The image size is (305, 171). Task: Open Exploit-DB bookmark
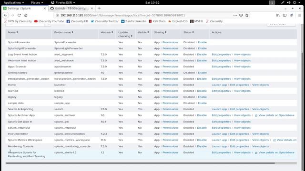pyautogui.click(x=178, y=21)
